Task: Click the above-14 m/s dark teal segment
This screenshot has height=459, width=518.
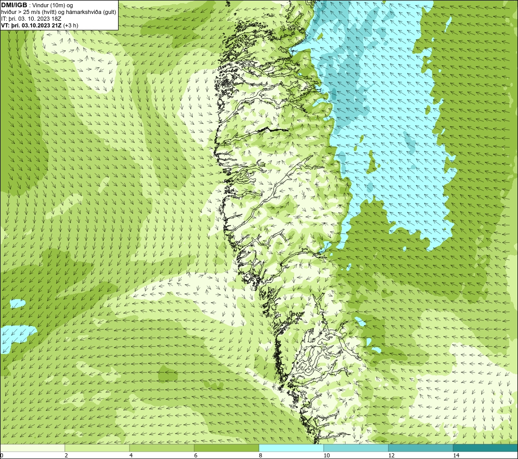Action: pyautogui.click(x=485, y=448)
